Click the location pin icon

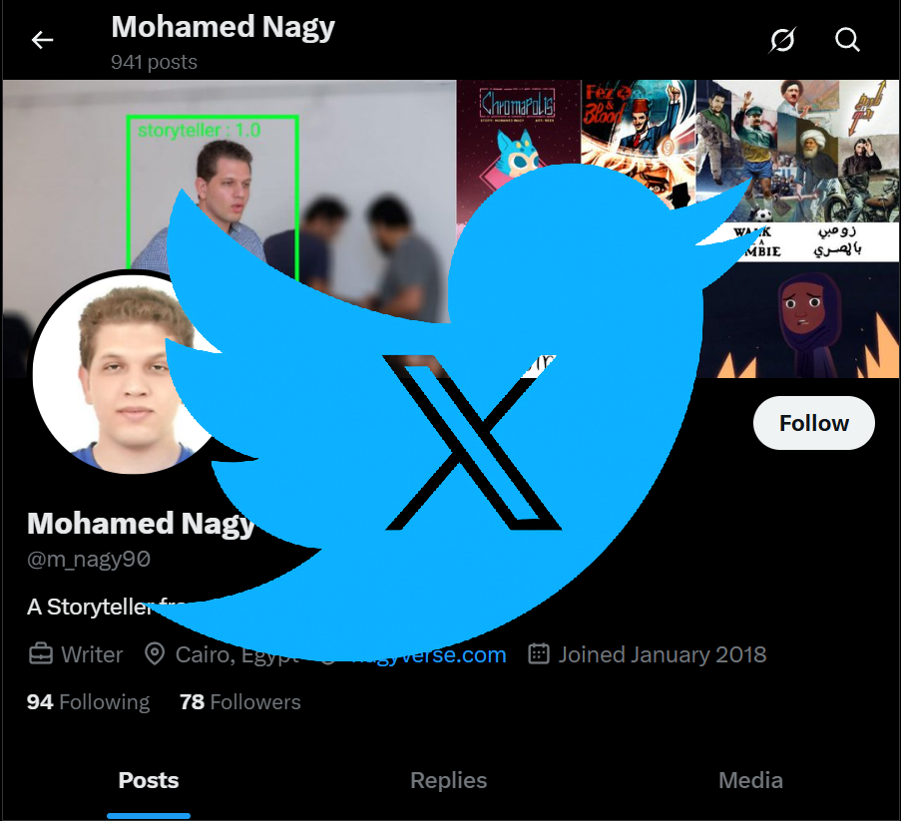click(x=155, y=655)
